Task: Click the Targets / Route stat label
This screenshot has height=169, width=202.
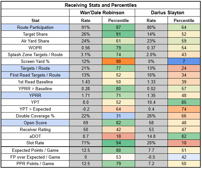Action: (x=35, y=68)
